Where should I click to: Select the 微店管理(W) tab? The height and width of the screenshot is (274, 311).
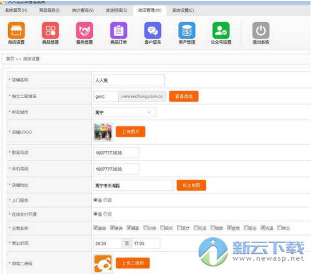click(x=150, y=10)
